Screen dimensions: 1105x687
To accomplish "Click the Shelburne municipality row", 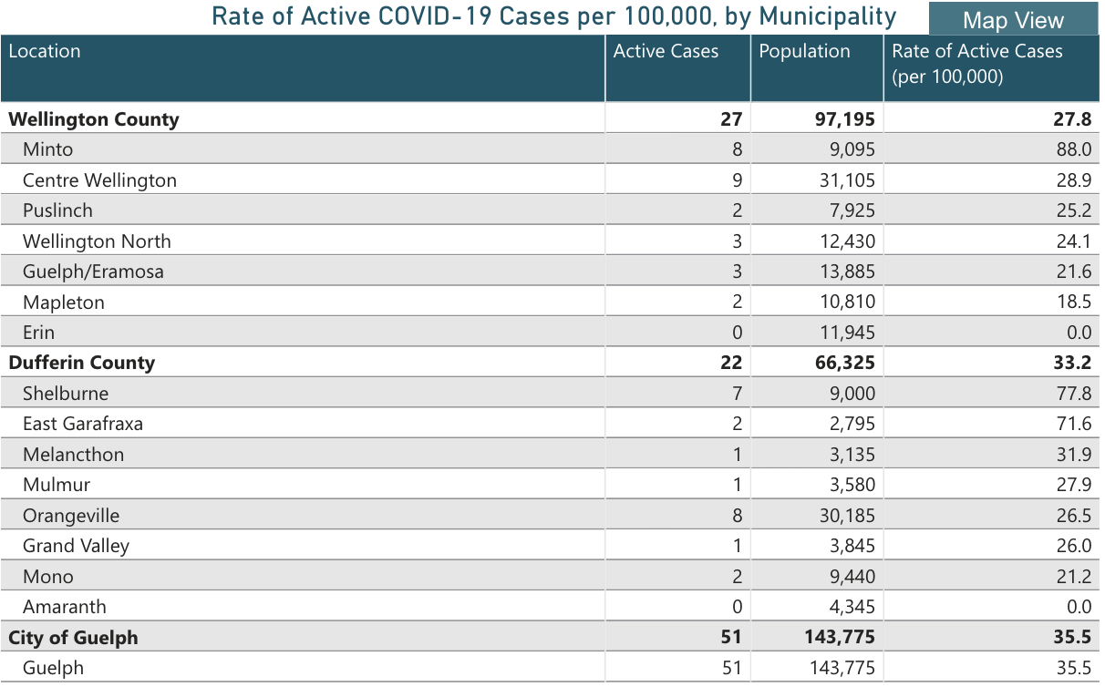I will point(66,394).
